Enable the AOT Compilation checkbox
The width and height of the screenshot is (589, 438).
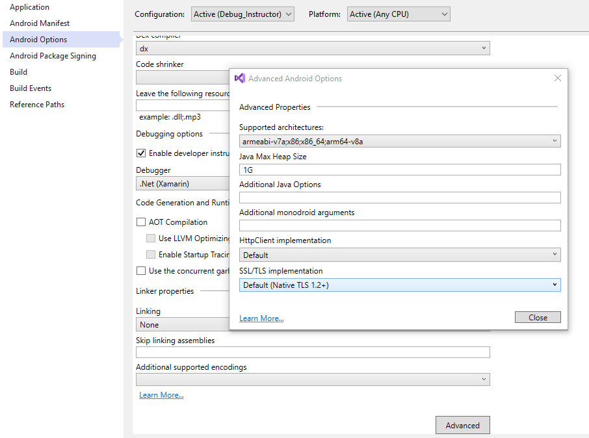coord(141,222)
